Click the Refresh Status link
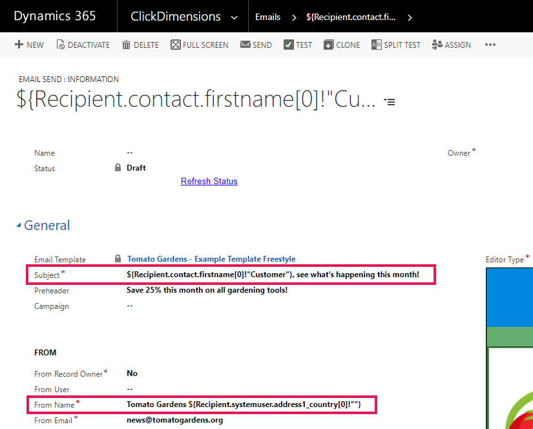The width and height of the screenshot is (533, 429). 209,181
